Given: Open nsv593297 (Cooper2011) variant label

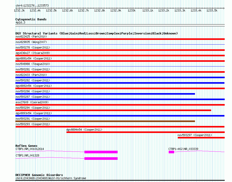Looking at the screenshot, I should coord(195,135).
